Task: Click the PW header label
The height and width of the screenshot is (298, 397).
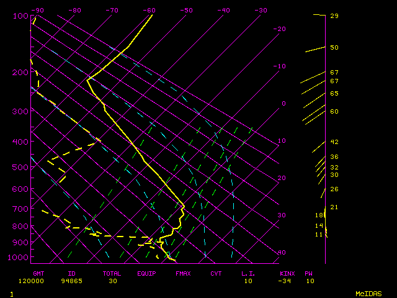Action: coord(310,273)
